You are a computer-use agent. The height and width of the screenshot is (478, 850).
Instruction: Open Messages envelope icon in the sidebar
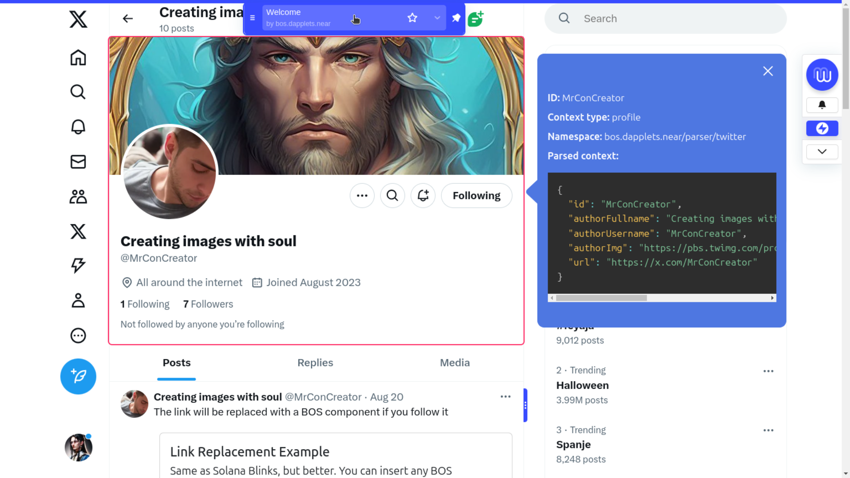(78, 162)
